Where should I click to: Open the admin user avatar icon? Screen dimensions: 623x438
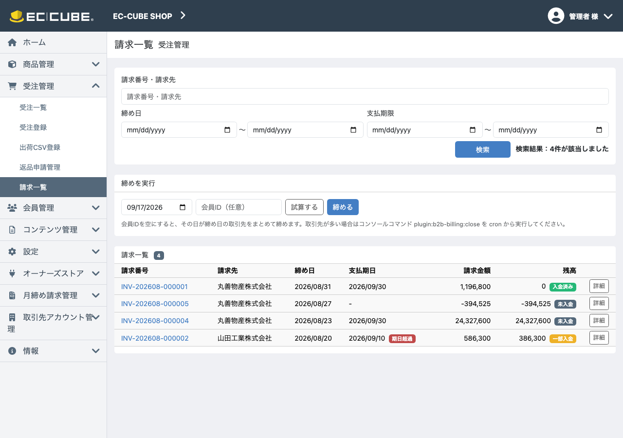[556, 16]
